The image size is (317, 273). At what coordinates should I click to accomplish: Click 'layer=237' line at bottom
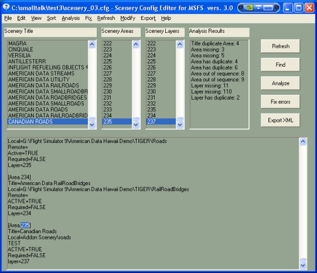click(19, 261)
